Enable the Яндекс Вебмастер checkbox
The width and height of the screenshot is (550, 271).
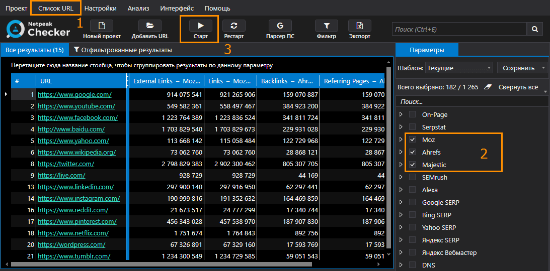click(413, 252)
